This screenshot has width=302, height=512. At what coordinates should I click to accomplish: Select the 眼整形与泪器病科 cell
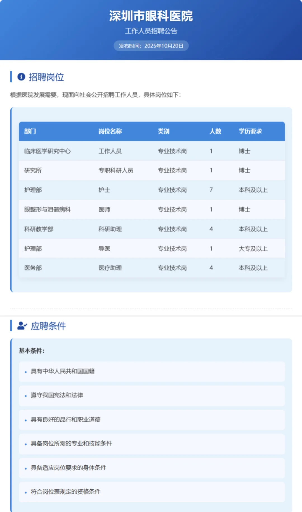tap(48, 209)
